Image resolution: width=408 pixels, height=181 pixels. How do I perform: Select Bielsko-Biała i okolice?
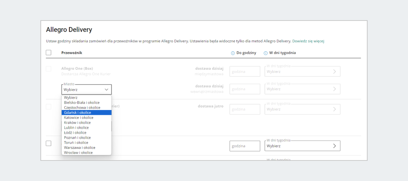[x=86, y=103]
